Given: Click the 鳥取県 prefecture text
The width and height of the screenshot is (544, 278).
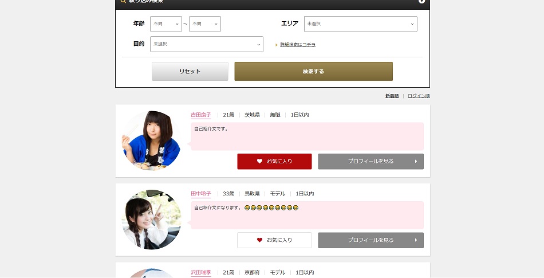Looking at the screenshot, I should pyautogui.click(x=252, y=194).
